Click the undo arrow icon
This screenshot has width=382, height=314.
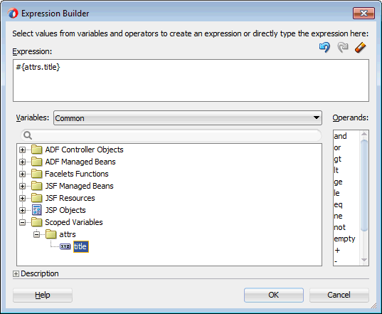(x=324, y=47)
